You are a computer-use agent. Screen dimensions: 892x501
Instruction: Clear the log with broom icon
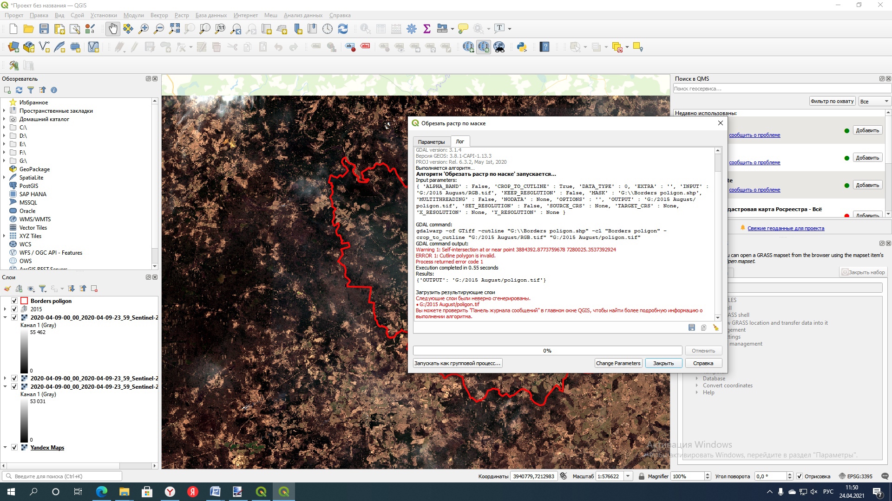coord(715,328)
